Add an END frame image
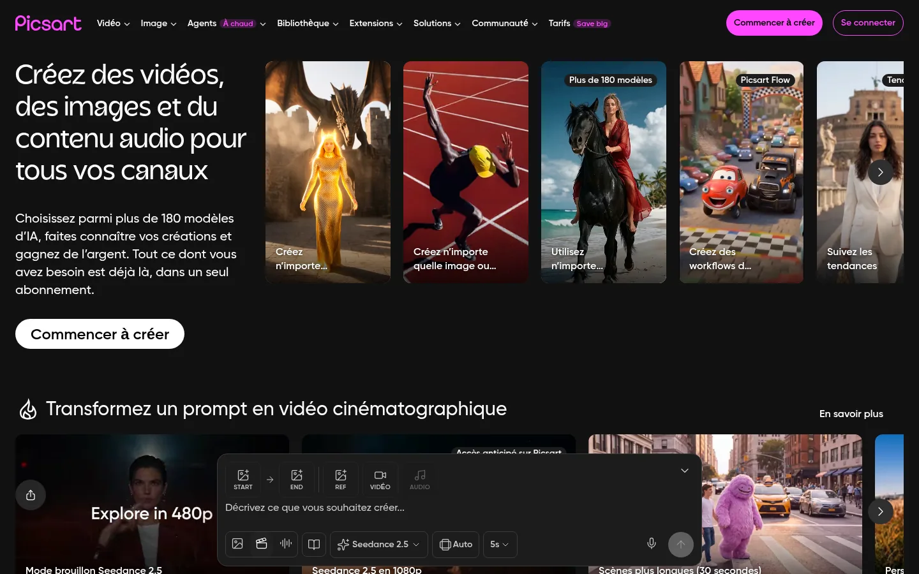The height and width of the screenshot is (574, 919). click(297, 480)
